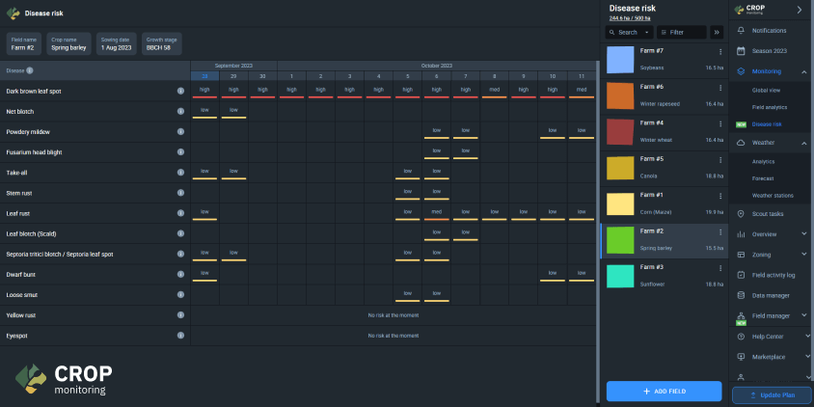The width and height of the screenshot is (814, 407).
Task: Select the Farm #4 Winter wheat thumbnail
Action: pyautogui.click(x=620, y=132)
